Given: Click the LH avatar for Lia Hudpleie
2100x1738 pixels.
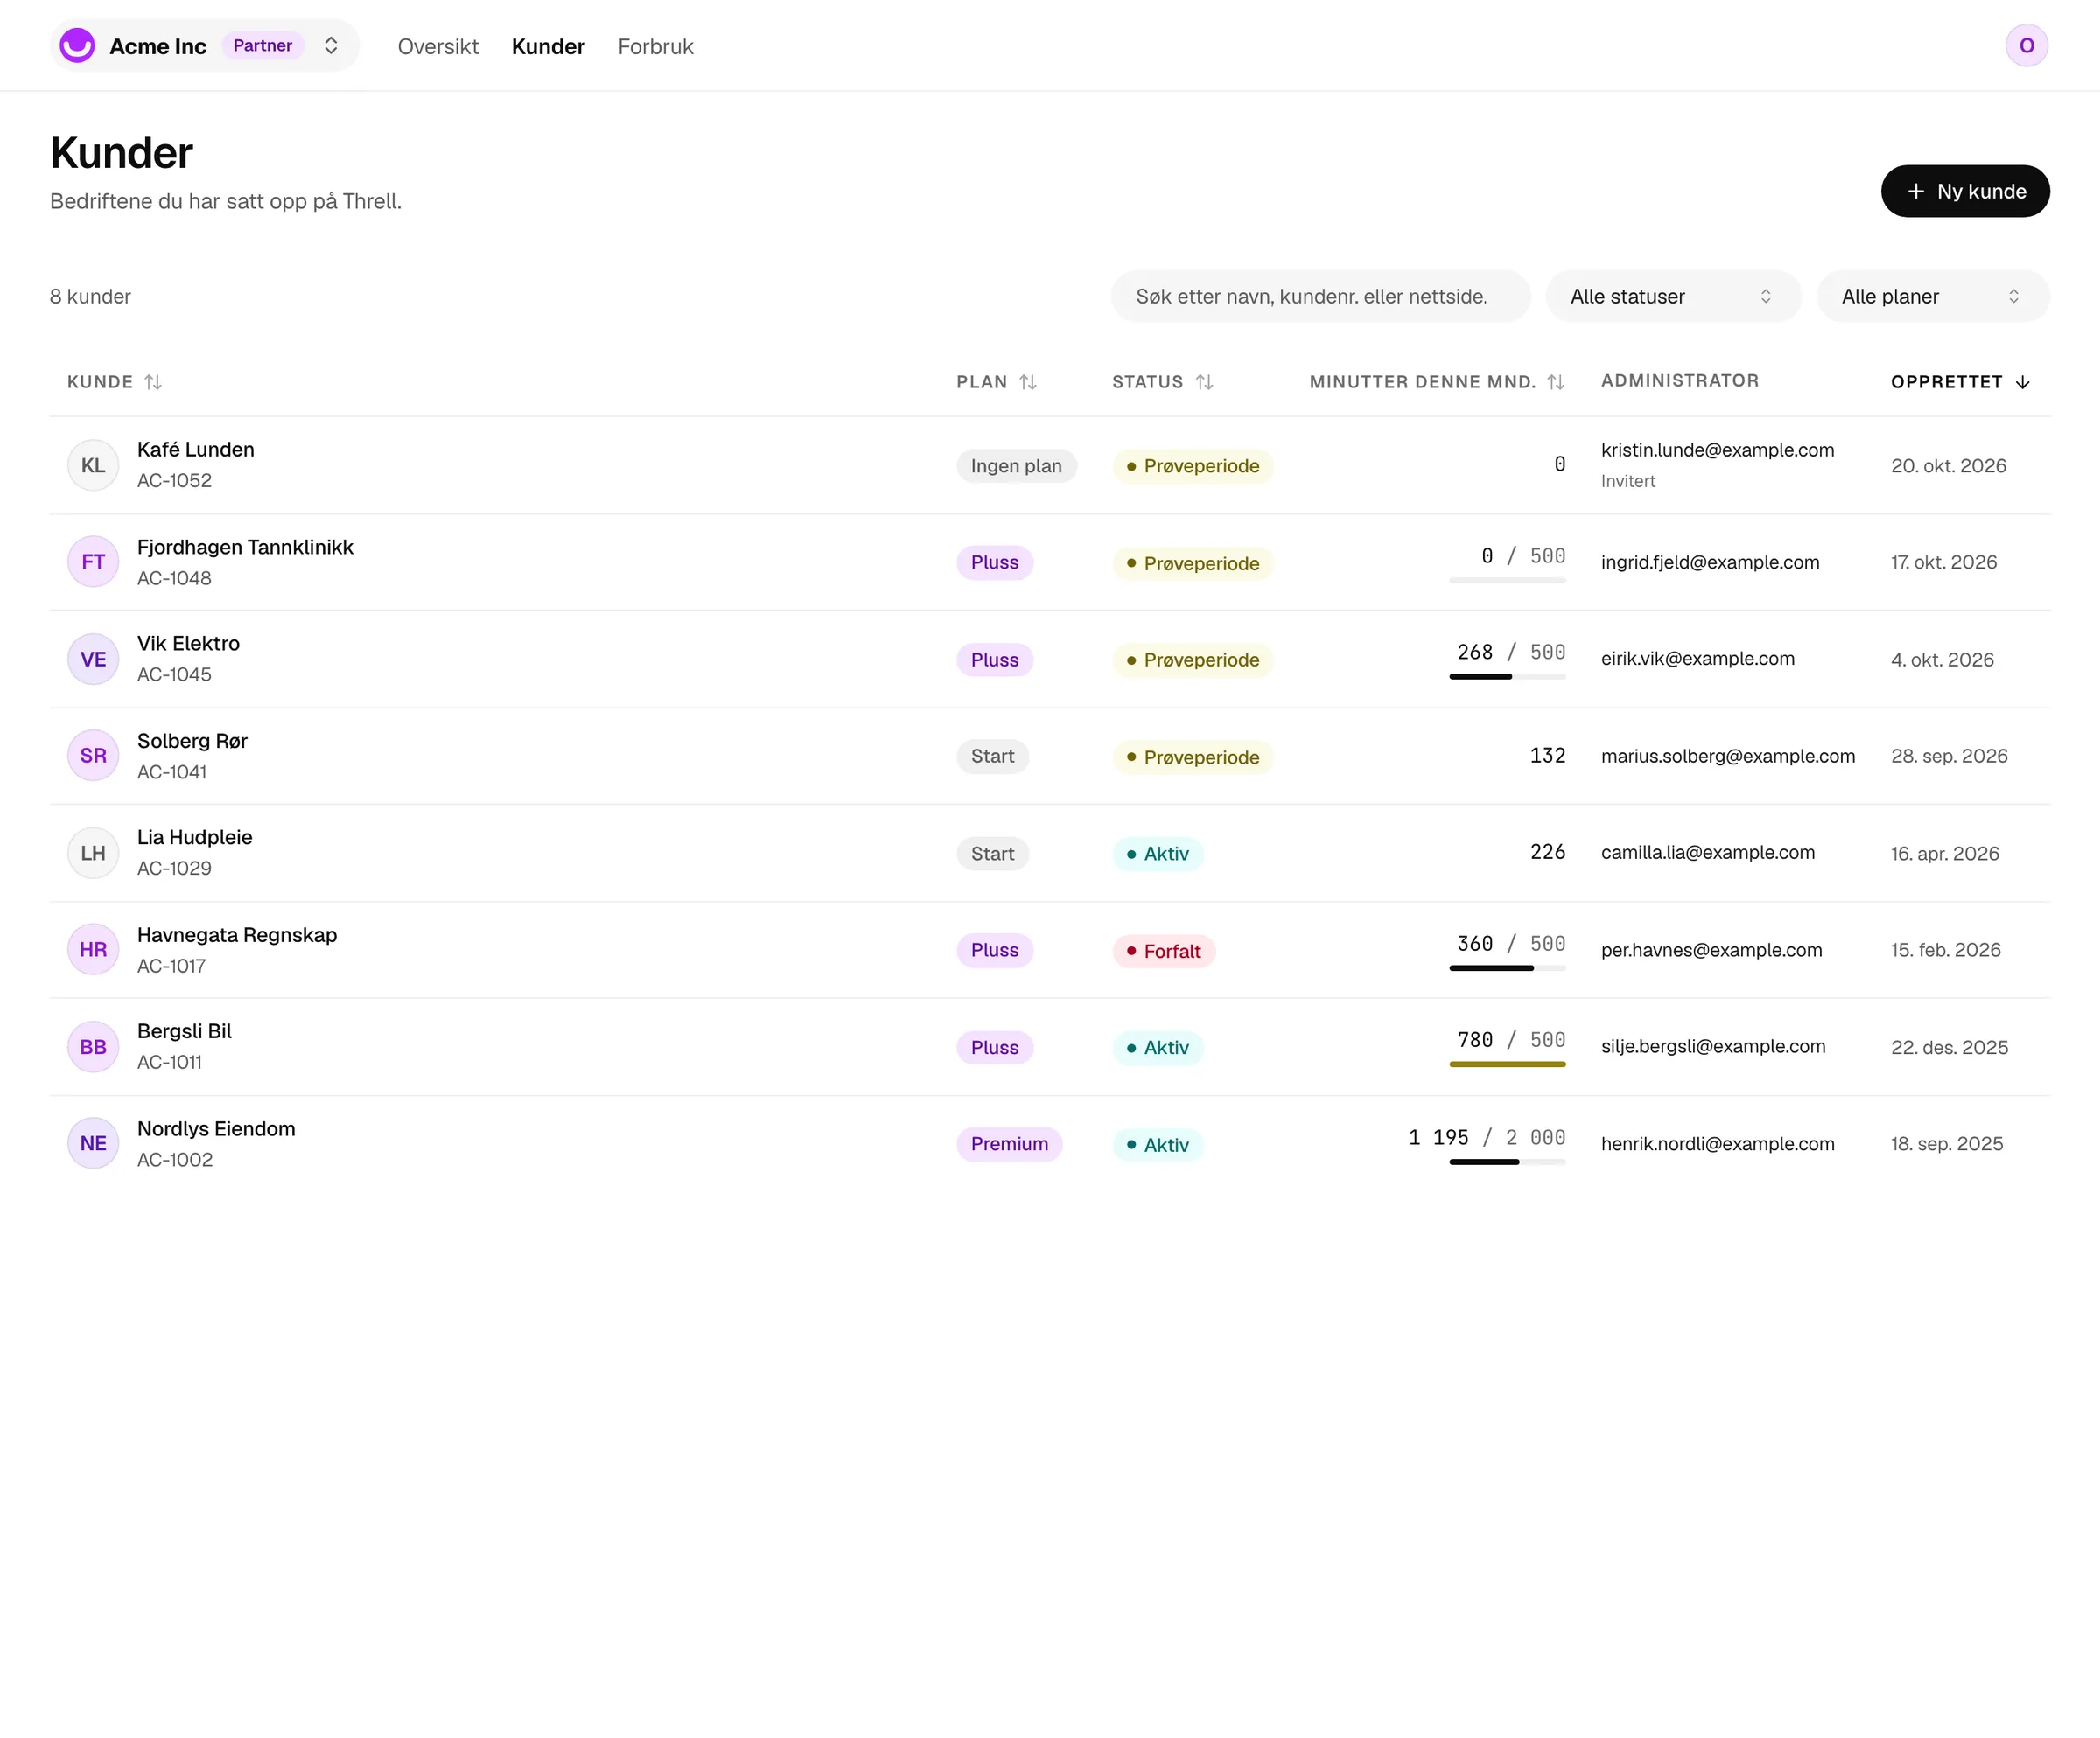Looking at the screenshot, I should tap(93, 853).
